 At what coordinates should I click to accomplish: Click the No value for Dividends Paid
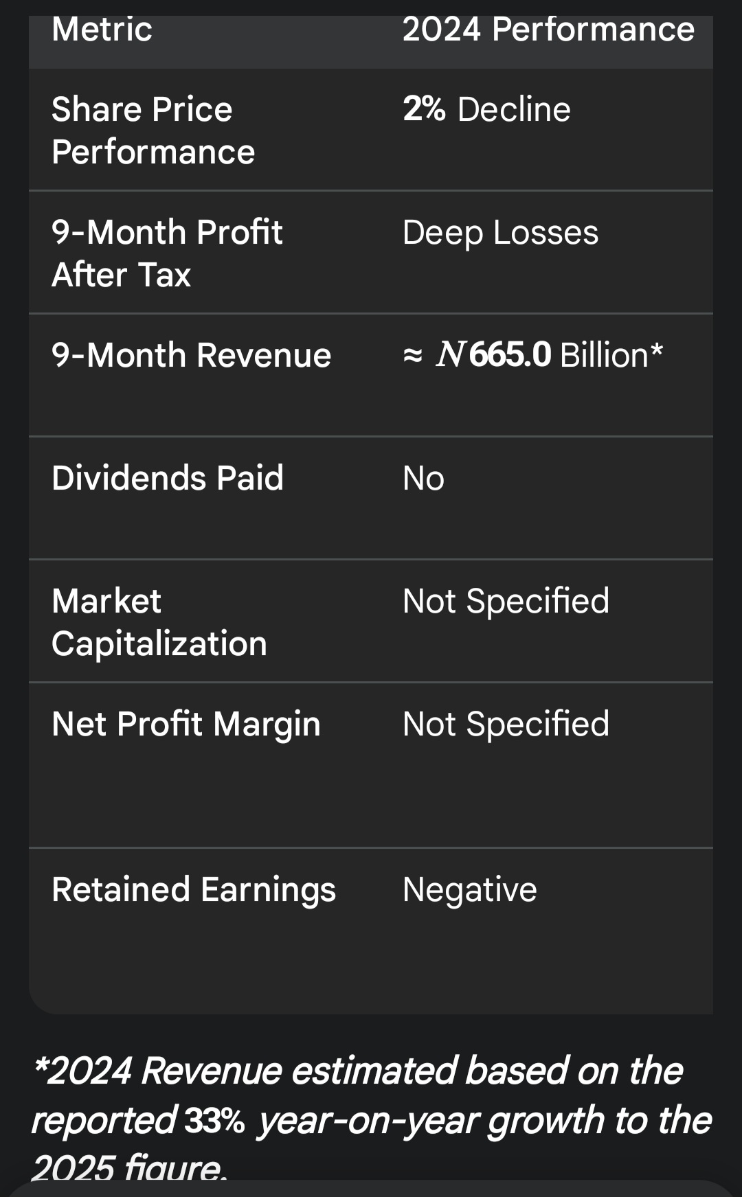click(x=423, y=479)
